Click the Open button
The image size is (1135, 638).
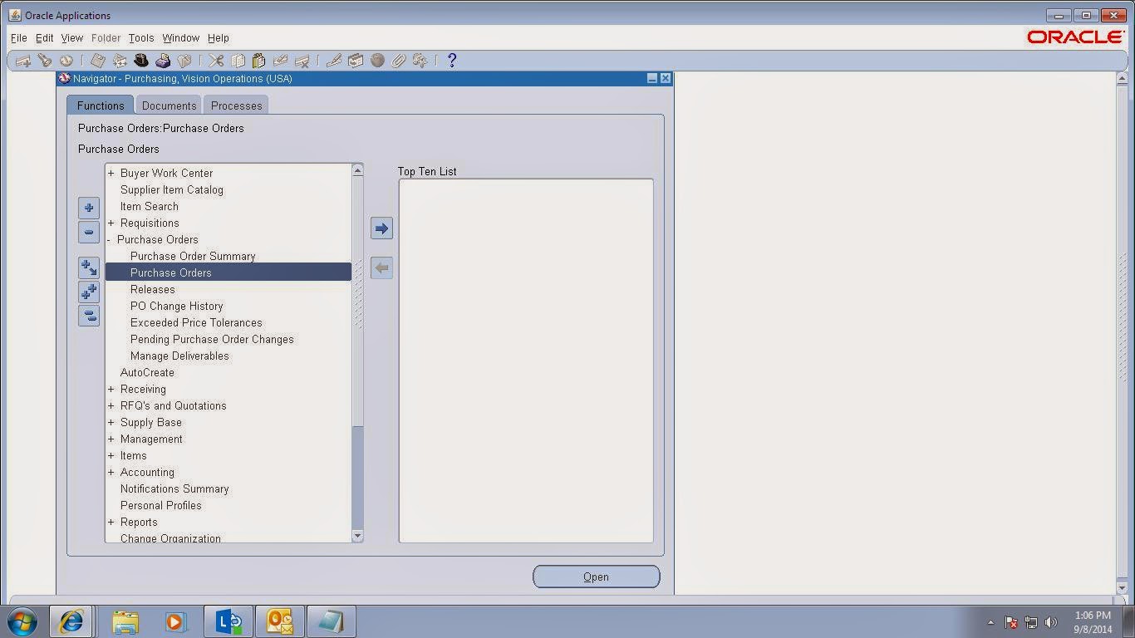coord(596,576)
